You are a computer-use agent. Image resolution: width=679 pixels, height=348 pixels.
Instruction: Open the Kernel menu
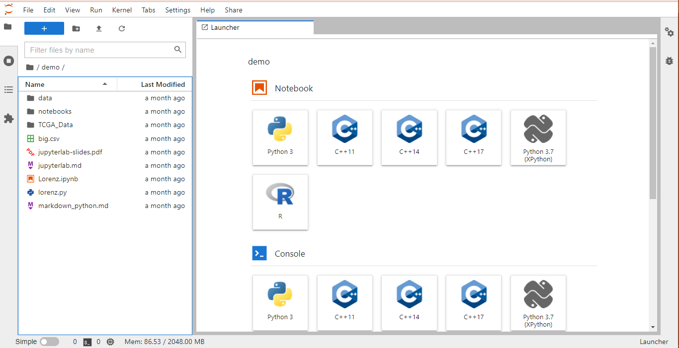pos(122,10)
